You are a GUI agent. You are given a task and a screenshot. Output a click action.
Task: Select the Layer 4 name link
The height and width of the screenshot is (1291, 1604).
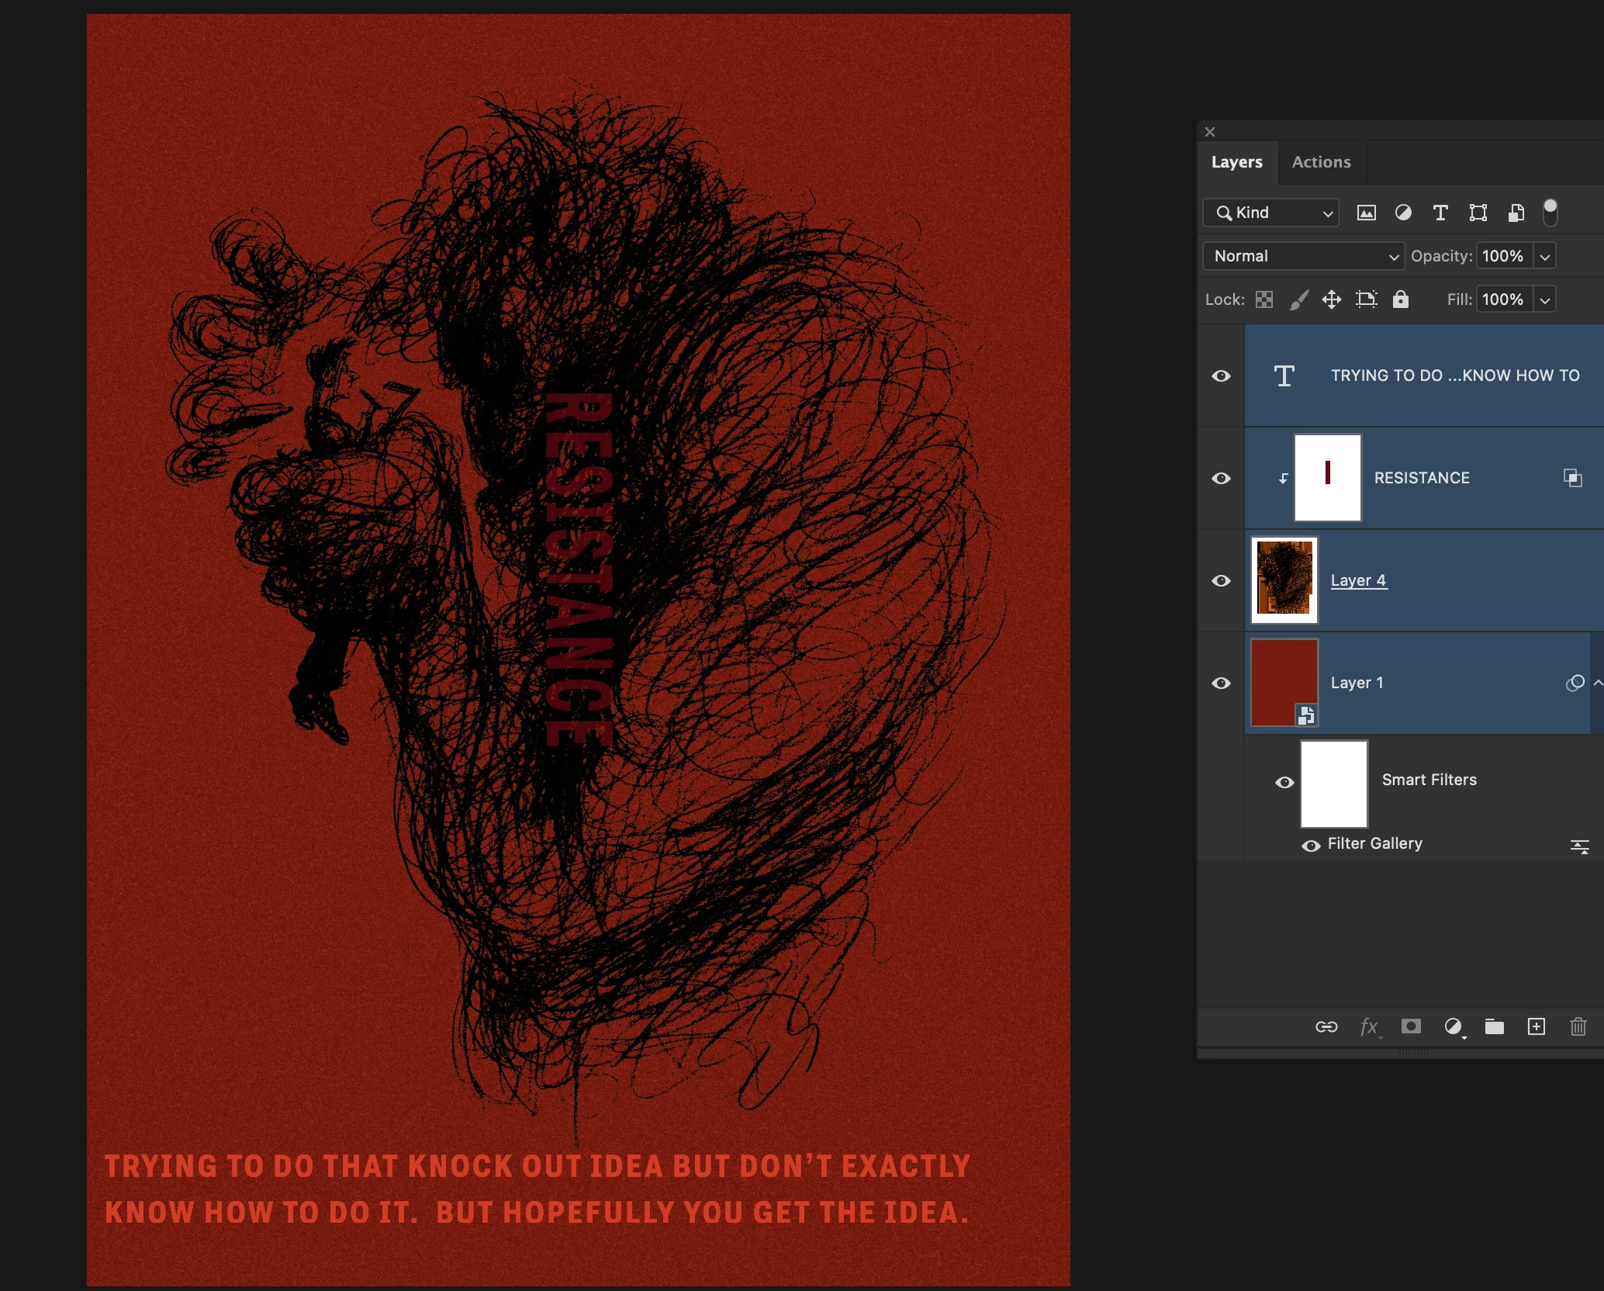1358,580
